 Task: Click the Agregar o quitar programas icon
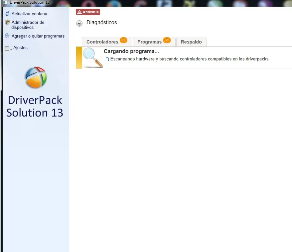[x=7, y=36]
